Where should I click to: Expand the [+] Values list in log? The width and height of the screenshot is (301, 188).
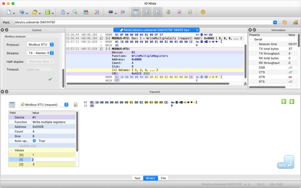[x=114, y=70]
